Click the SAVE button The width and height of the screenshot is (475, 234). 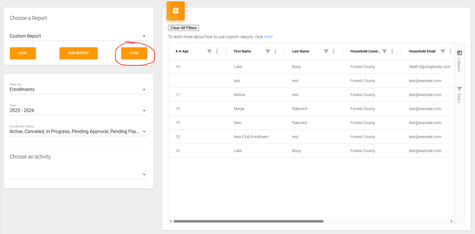tap(23, 53)
